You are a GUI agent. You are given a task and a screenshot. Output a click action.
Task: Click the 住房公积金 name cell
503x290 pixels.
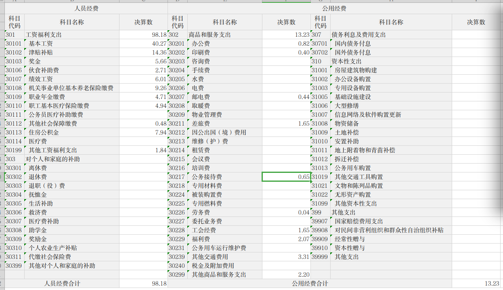pos(71,132)
